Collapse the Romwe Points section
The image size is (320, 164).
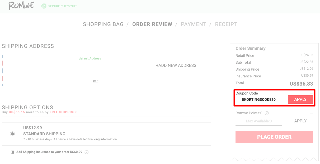click(x=311, y=113)
